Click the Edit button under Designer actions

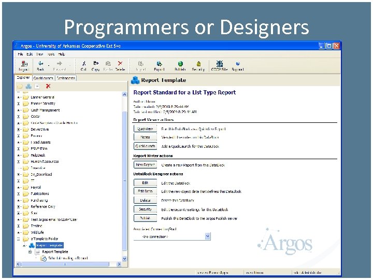pos(145,183)
